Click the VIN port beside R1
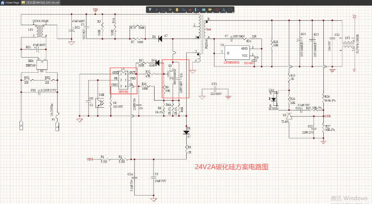This screenshot has width=372, height=204. 89,160
